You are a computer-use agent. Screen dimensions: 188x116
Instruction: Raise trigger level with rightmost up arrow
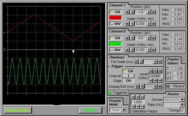(160, 71)
